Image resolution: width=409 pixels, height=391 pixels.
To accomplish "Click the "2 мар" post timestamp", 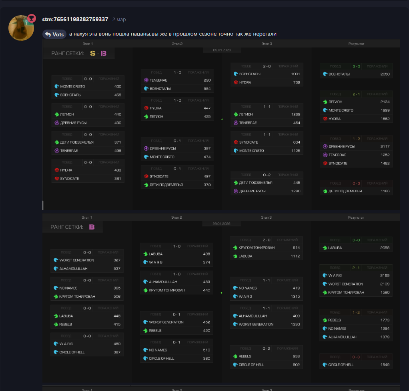I will pos(119,19).
